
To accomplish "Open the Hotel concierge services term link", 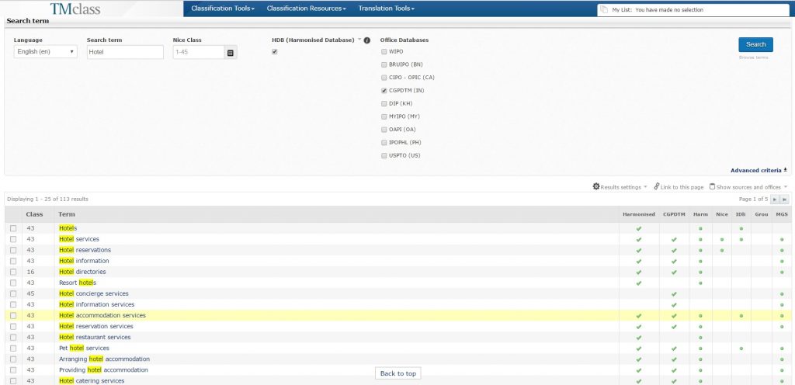I will coord(94,293).
